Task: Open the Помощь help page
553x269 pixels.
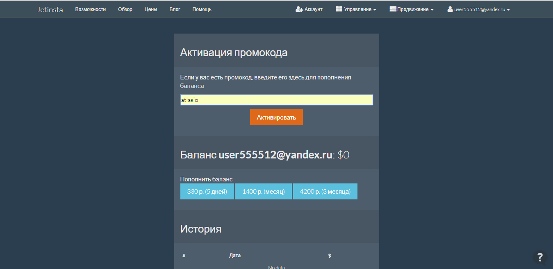Action: pyautogui.click(x=202, y=9)
